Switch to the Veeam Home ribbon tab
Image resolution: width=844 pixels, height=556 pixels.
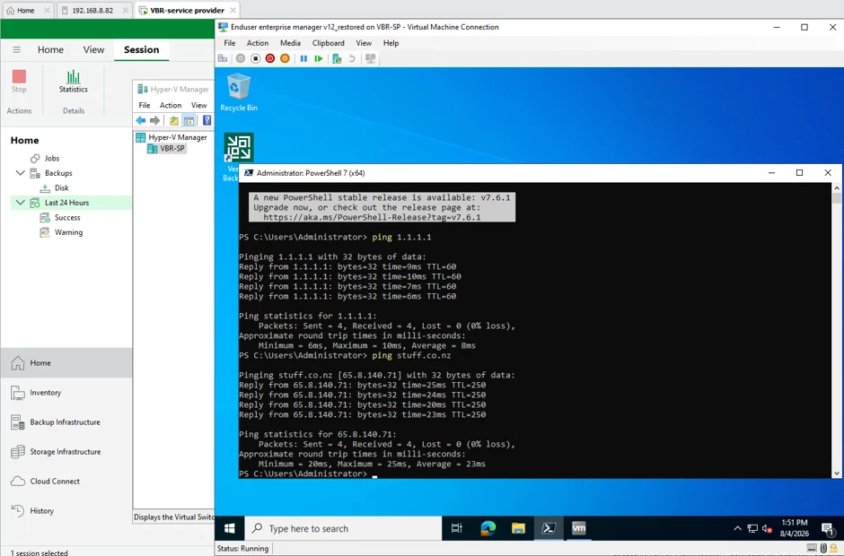click(x=50, y=49)
